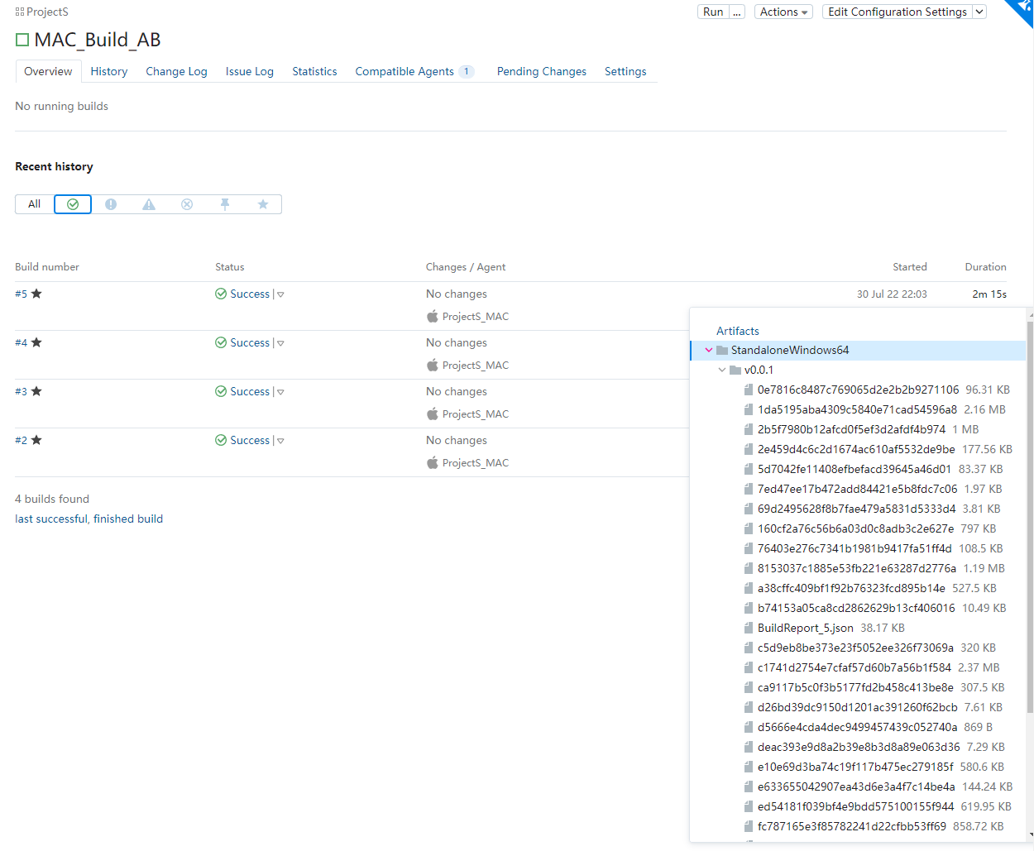This screenshot has width=1034, height=851.
Task: Click Edit Configuration Settings button
Action: (x=898, y=12)
